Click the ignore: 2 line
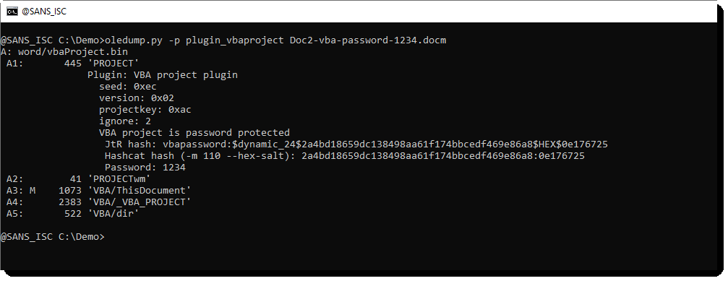Image resolution: width=728 pixels, height=281 pixels. click(x=125, y=121)
